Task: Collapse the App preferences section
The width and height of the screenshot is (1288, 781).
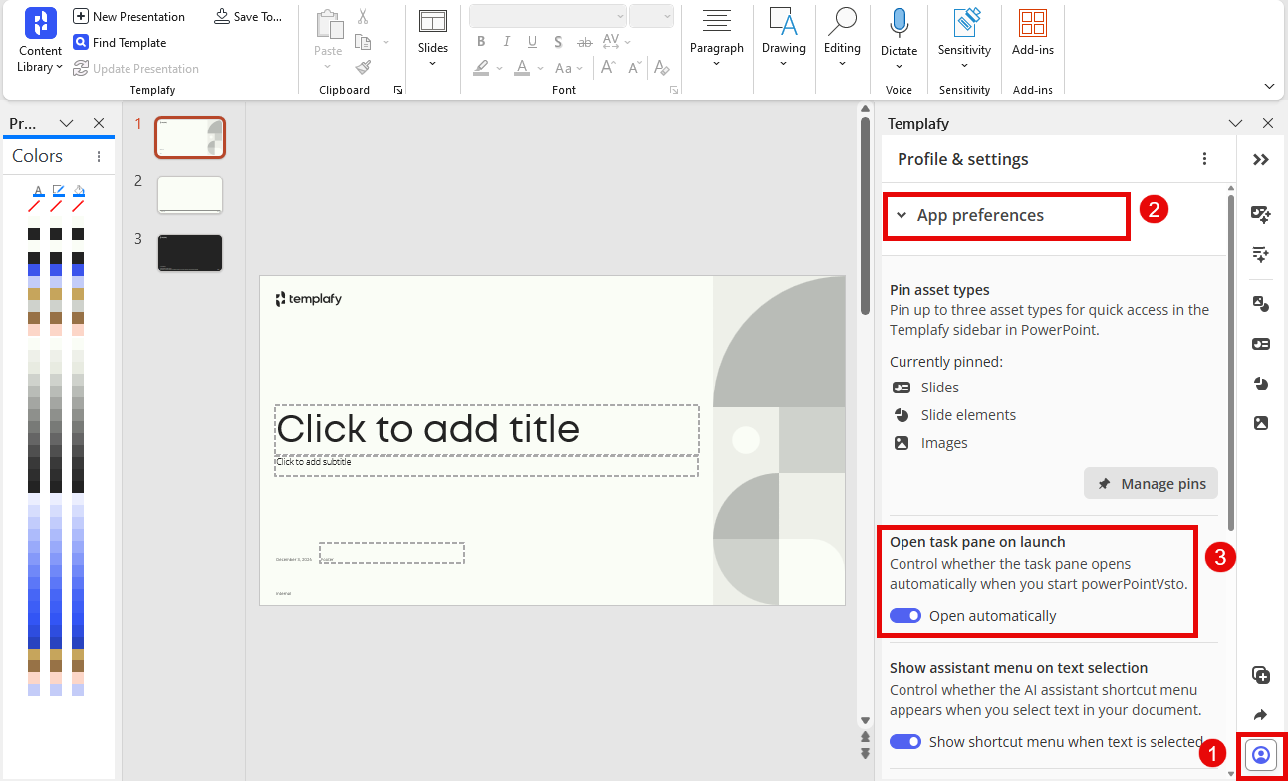Action: [x=902, y=216]
